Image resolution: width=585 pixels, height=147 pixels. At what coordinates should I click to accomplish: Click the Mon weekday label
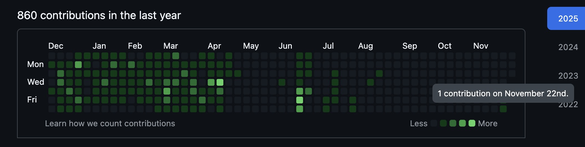(x=35, y=64)
